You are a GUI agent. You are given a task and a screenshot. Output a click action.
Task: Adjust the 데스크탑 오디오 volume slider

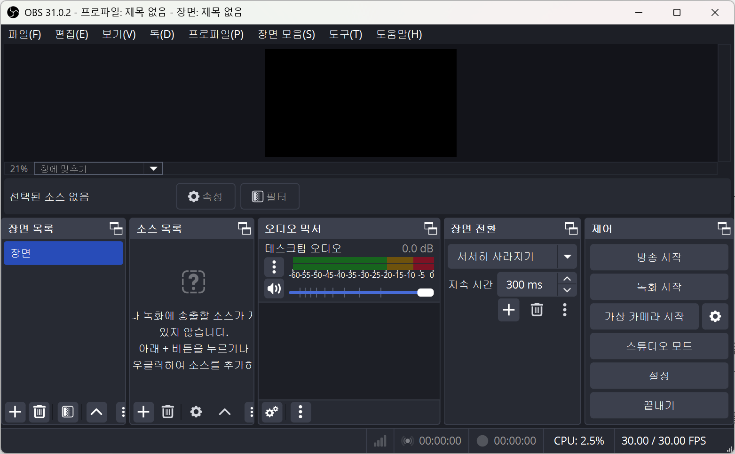click(x=424, y=292)
